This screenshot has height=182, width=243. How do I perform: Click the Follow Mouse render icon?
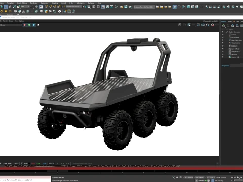pos(189,25)
